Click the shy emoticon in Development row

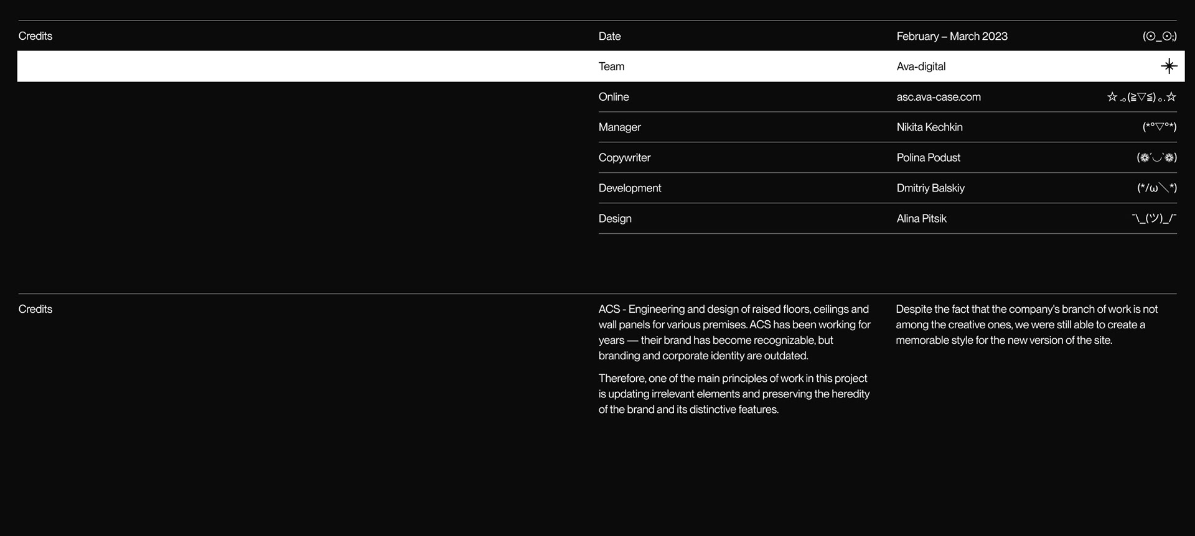1157,188
